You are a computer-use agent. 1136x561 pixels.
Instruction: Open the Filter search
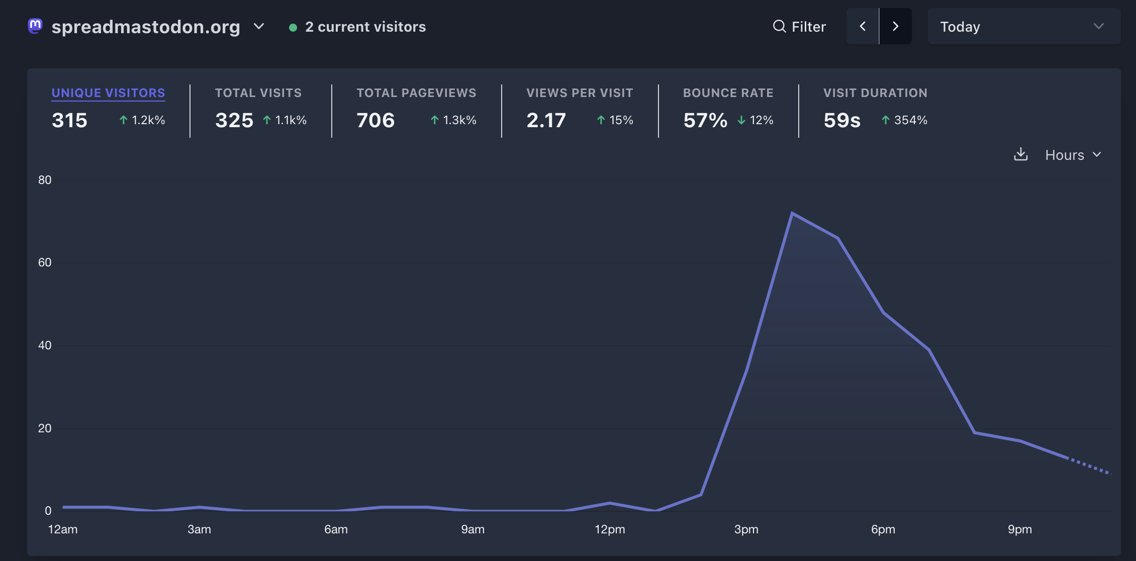[x=799, y=27]
